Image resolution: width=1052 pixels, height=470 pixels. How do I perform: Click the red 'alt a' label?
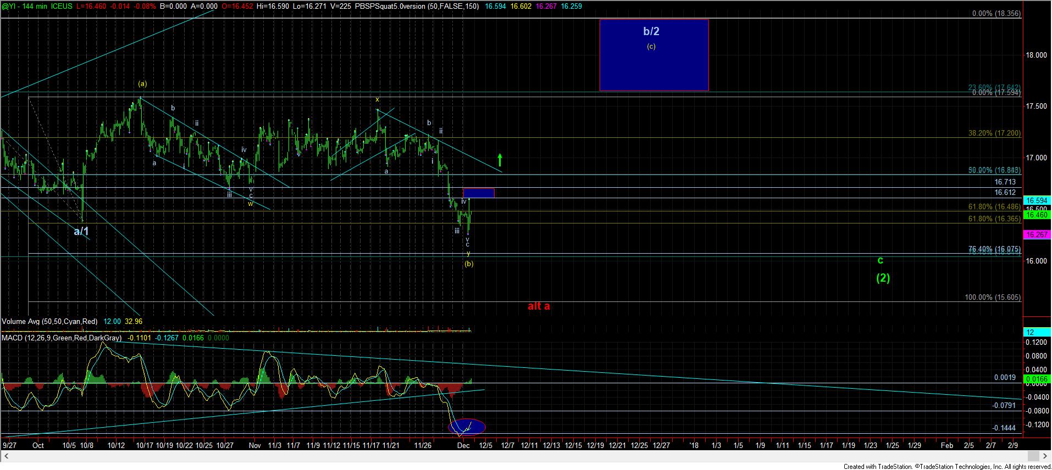click(x=538, y=306)
